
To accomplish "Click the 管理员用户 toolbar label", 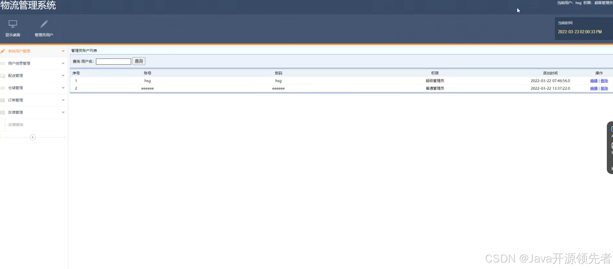I will point(44,35).
